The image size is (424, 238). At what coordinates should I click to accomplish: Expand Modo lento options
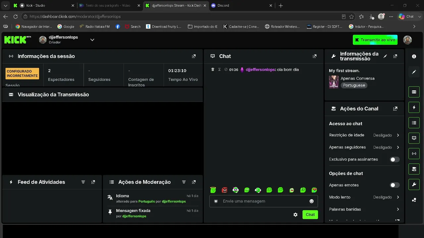[398, 197]
